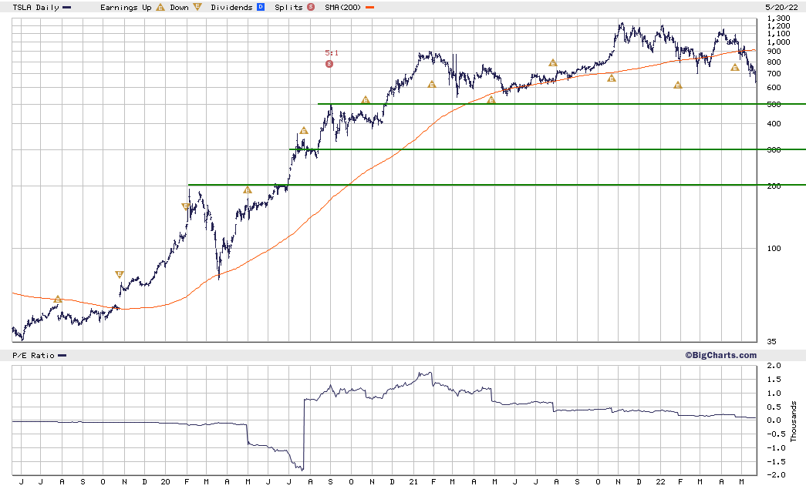Click the 22 year label on time axis
Image resolution: width=806 pixels, height=489 pixels.
point(660,482)
